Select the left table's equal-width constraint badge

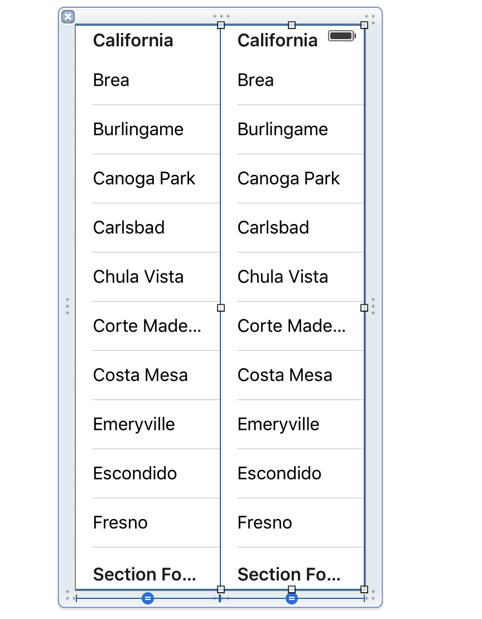pyautogui.click(x=148, y=598)
